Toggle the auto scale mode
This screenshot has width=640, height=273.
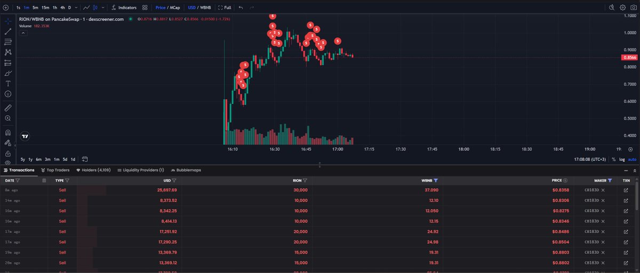coord(632,159)
